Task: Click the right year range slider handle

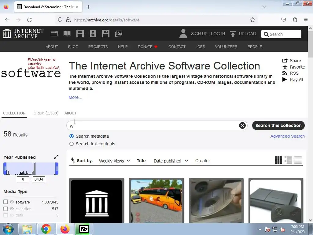Action: click(x=57, y=169)
